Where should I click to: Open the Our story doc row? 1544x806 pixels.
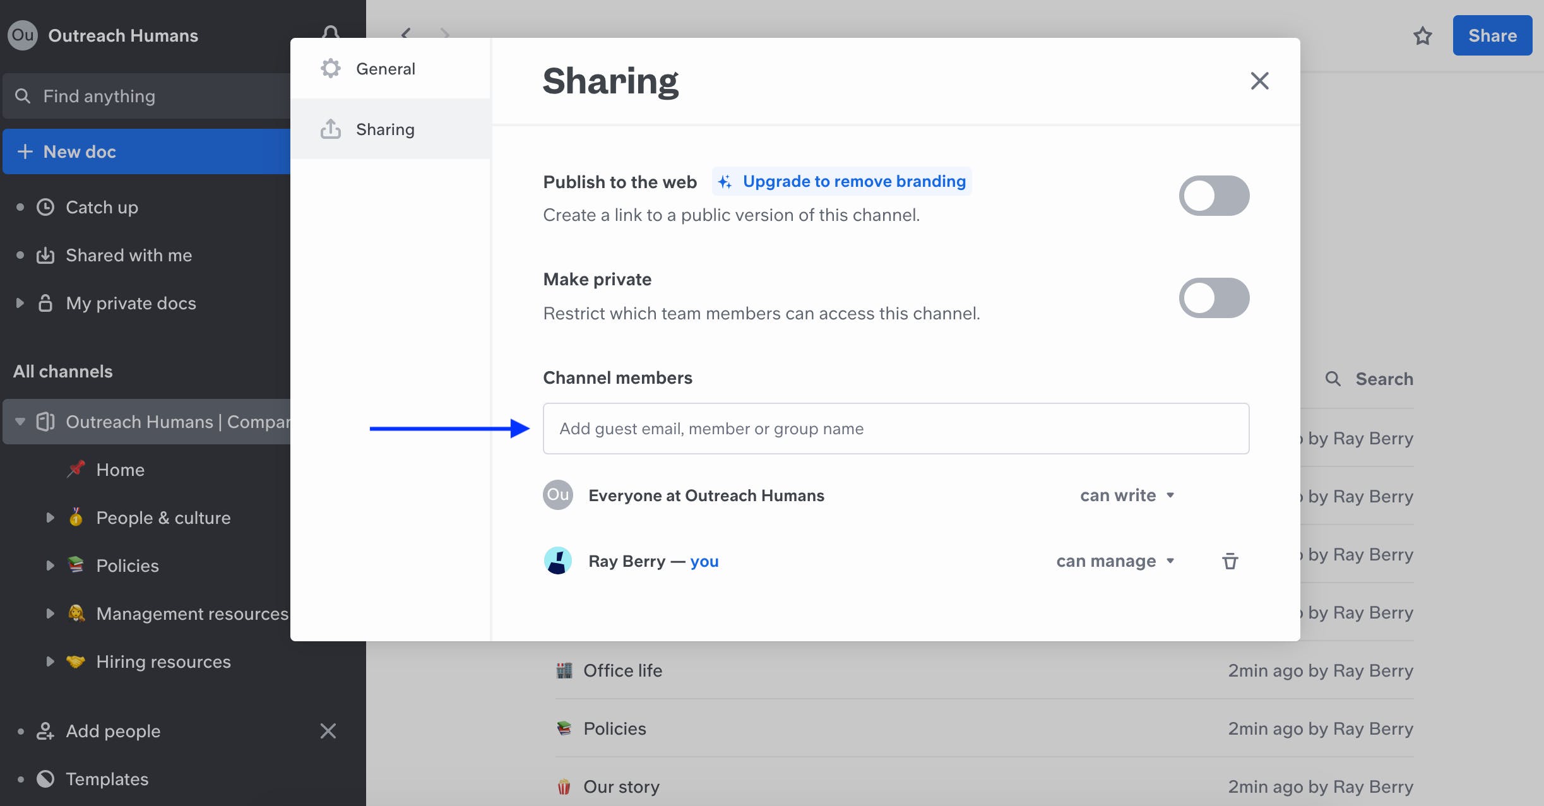pos(984,786)
